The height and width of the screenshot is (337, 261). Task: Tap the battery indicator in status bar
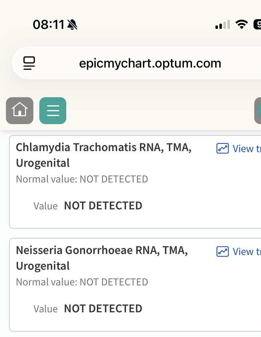pyautogui.click(x=257, y=24)
